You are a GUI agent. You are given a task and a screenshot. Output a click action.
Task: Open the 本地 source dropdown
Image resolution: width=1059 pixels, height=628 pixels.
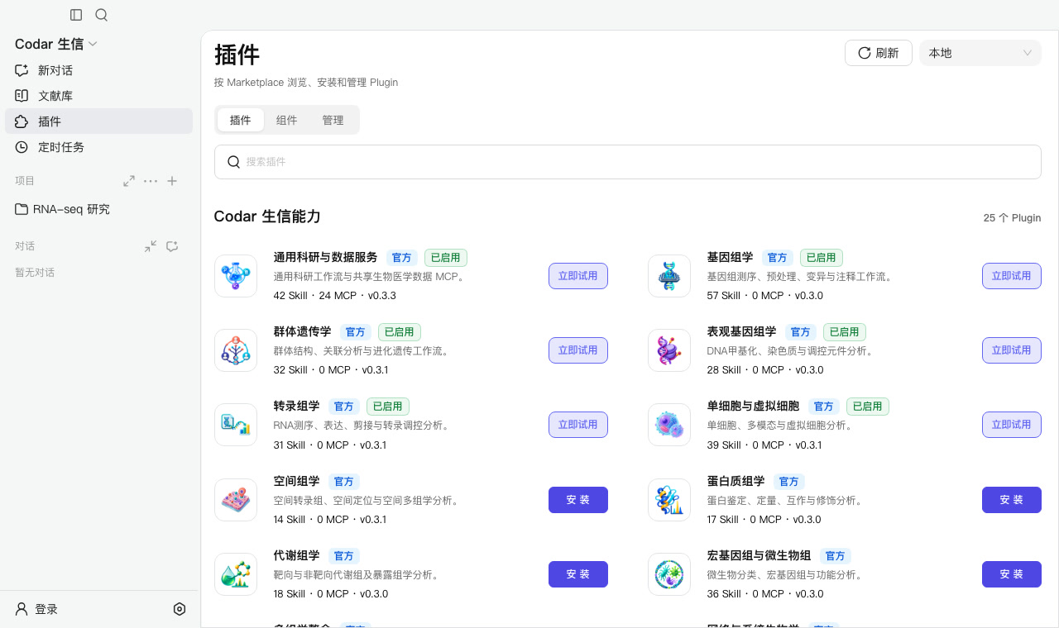980,53
